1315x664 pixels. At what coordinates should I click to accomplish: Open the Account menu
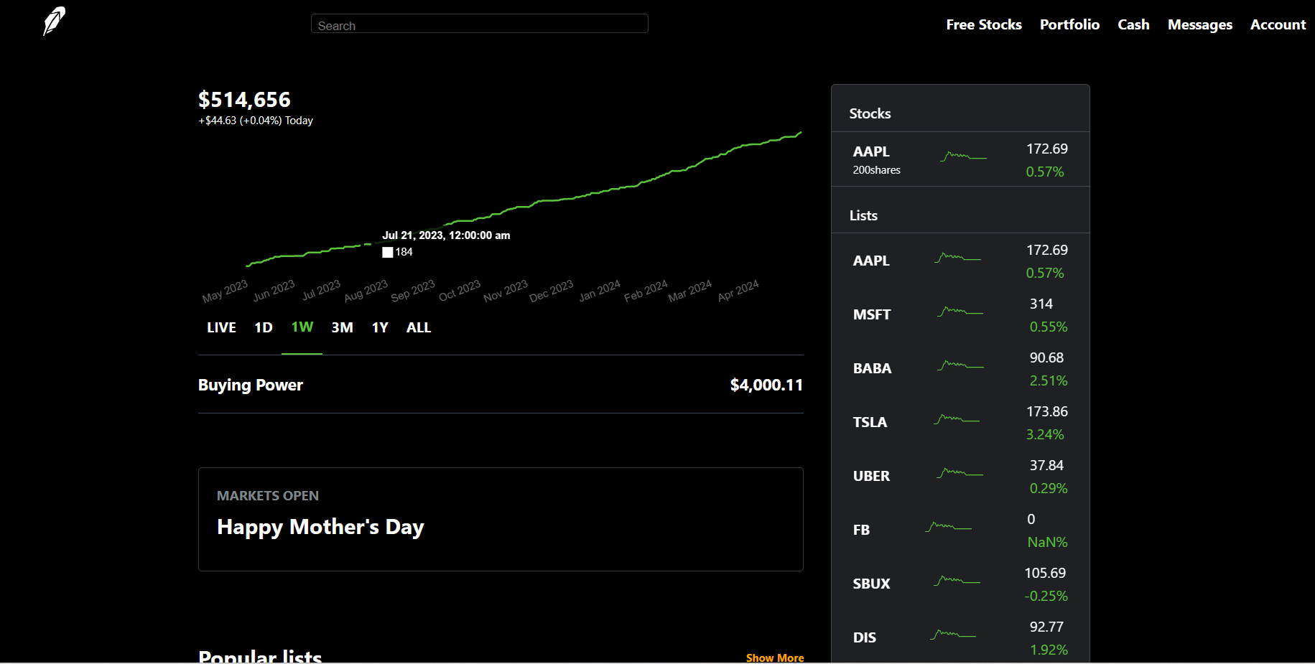(1278, 24)
